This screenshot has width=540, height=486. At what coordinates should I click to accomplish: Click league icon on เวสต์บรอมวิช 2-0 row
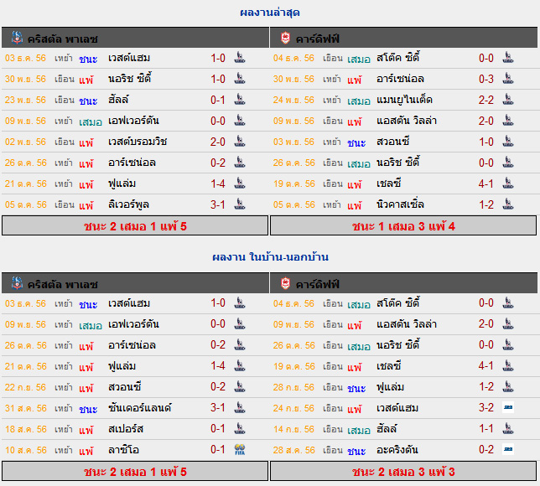240,141
